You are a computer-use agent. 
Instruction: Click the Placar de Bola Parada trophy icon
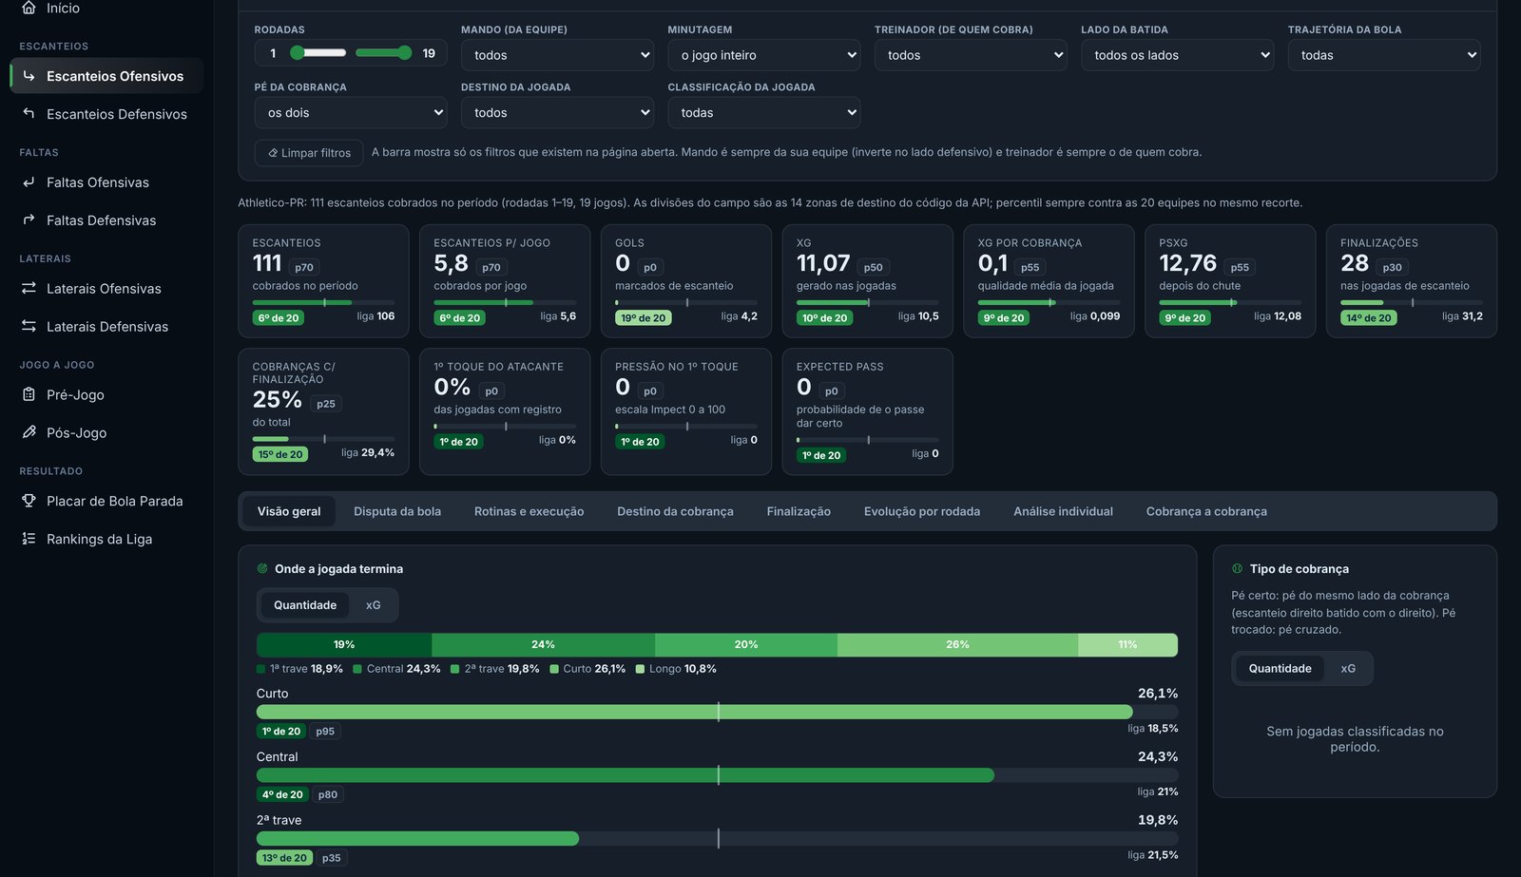[29, 502]
